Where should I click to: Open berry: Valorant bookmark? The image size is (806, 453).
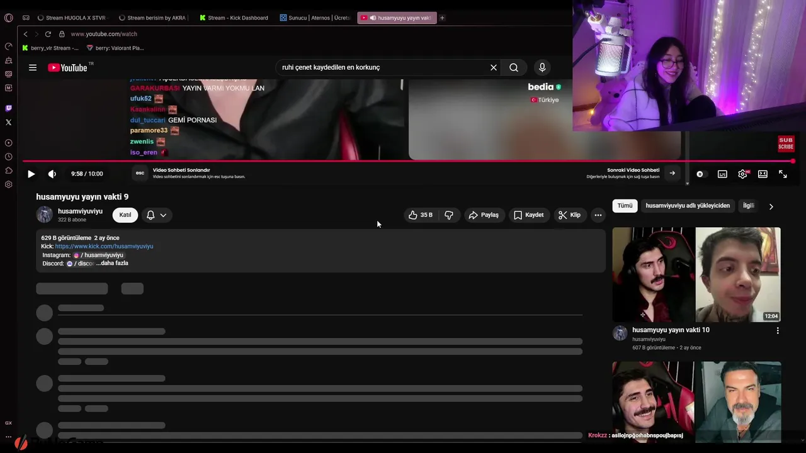[115, 48]
